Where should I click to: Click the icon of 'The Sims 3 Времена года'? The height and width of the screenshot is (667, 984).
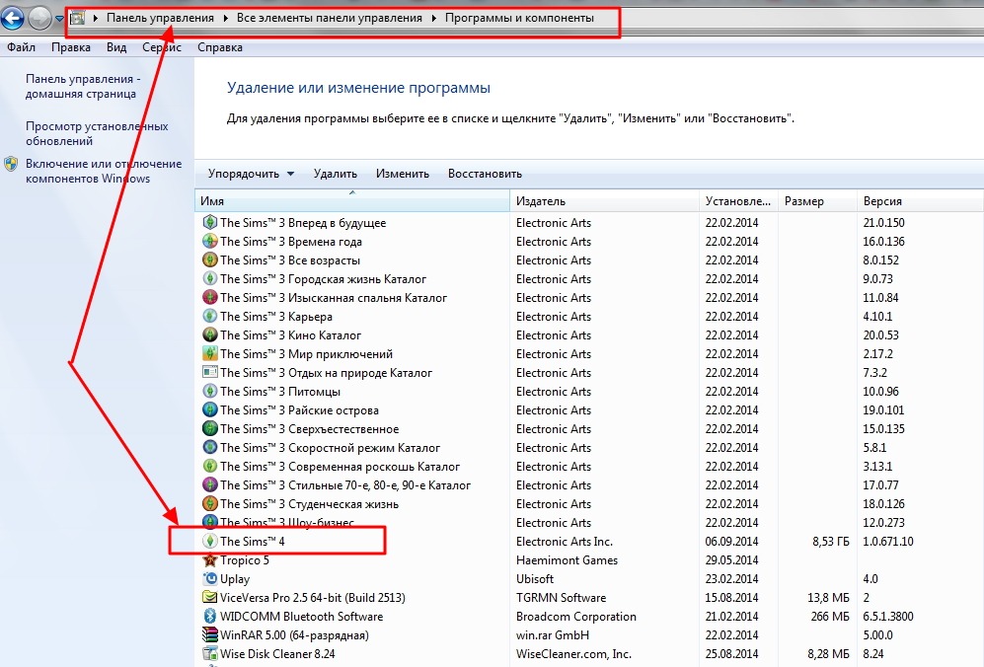pyautogui.click(x=209, y=241)
